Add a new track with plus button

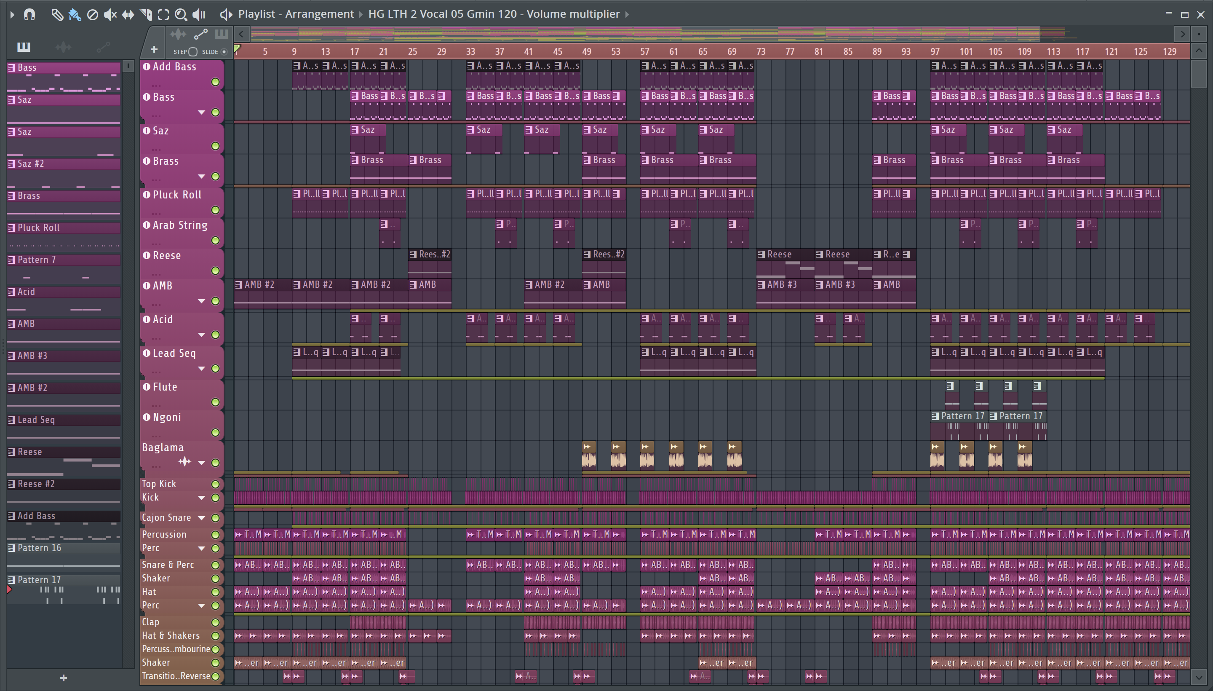click(154, 49)
